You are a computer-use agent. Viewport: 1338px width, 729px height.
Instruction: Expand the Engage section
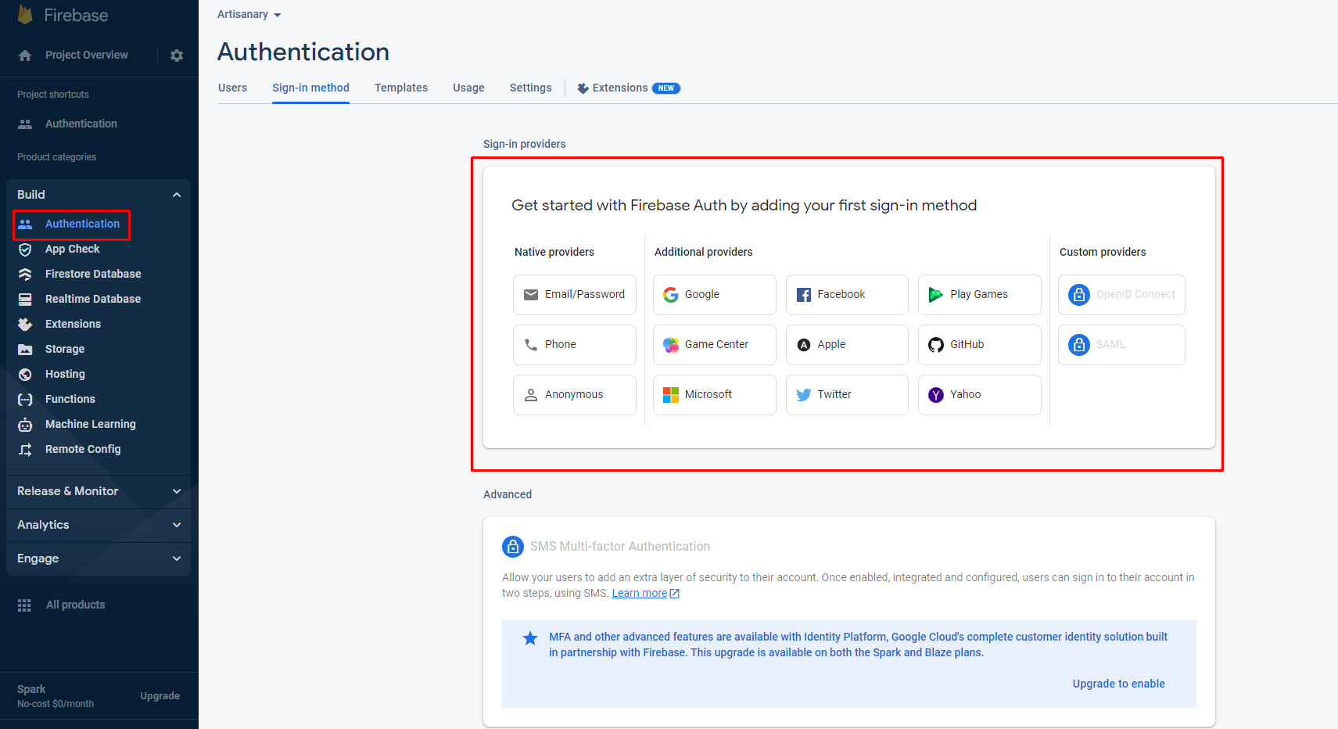point(177,558)
